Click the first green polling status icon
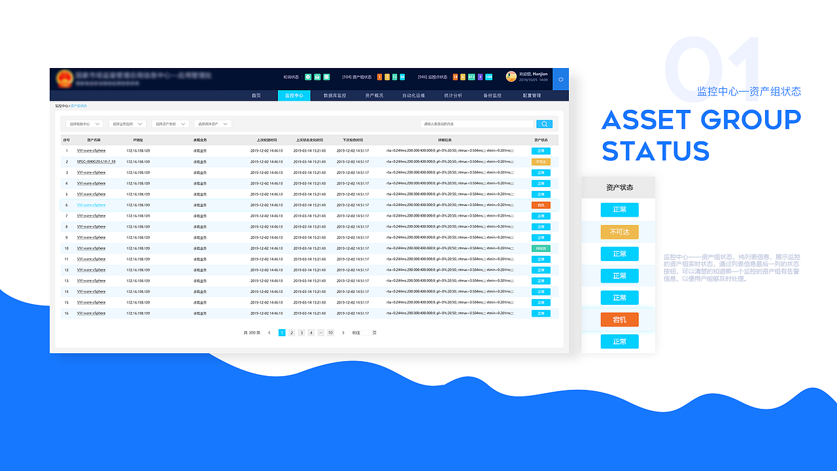The width and height of the screenshot is (837, 471). [308, 77]
